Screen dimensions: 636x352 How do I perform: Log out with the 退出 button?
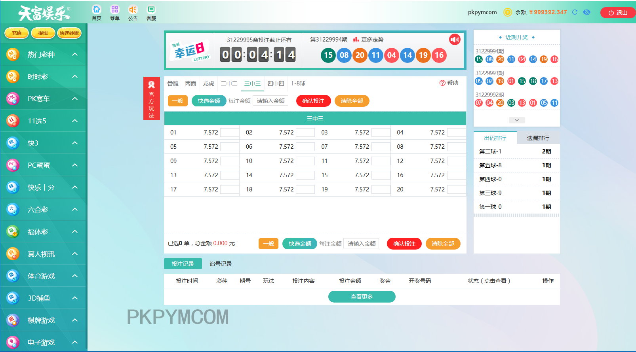(x=618, y=13)
